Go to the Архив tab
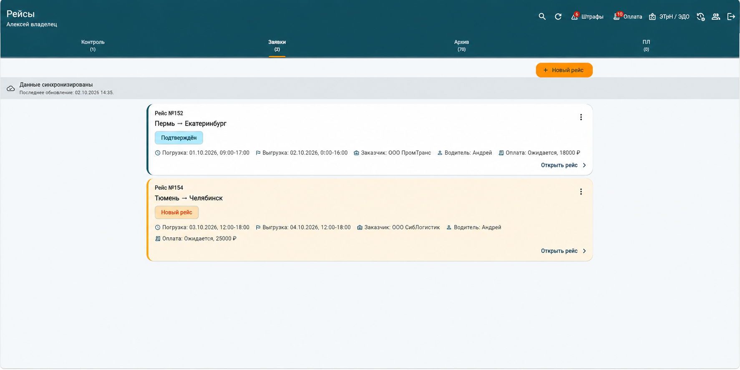This screenshot has width=740, height=370. coord(461,45)
